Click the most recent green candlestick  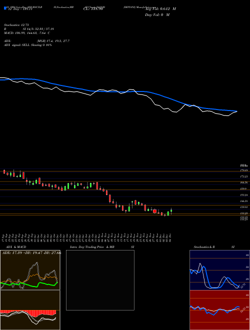pos(171,210)
